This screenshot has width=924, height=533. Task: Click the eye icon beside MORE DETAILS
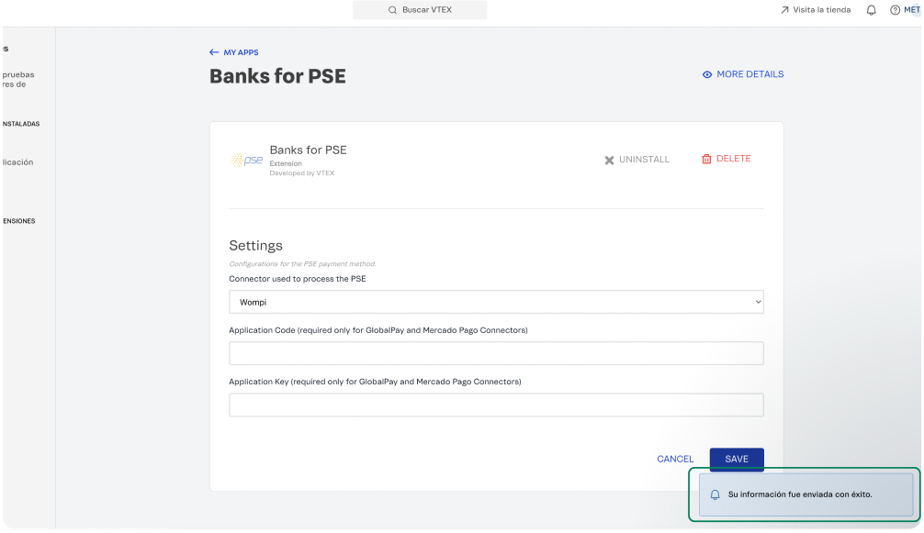click(706, 73)
